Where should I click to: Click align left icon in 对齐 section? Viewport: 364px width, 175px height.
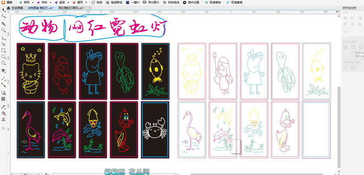[x=345, y=18]
